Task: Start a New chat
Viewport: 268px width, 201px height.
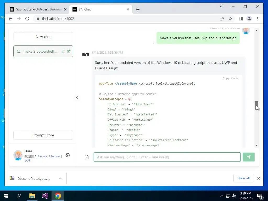Action: [43, 37]
